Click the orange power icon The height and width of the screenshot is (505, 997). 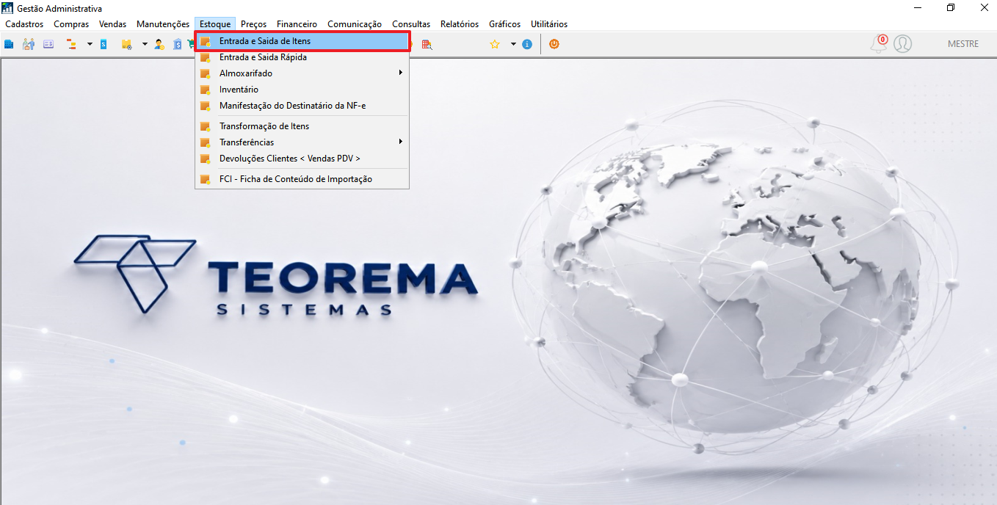pos(554,44)
